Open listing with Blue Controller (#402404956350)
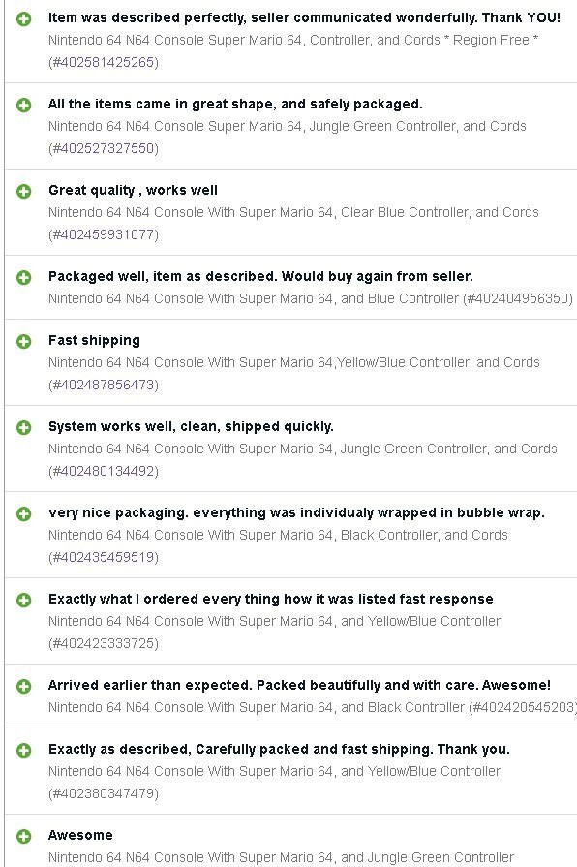Image resolution: width=577 pixels, height=867 pixels. (x=311, y=299)
